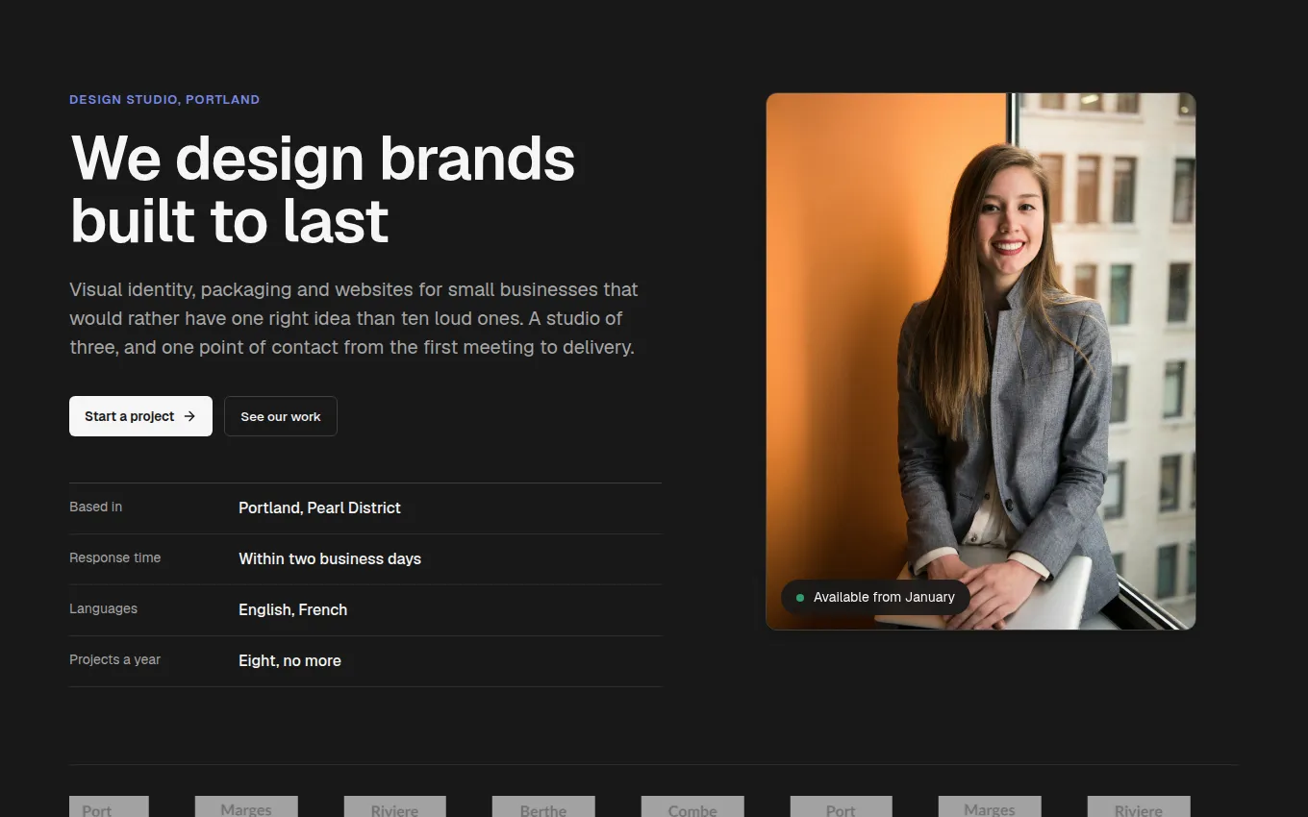Click the Combe client logo

[x=692, y=807]
